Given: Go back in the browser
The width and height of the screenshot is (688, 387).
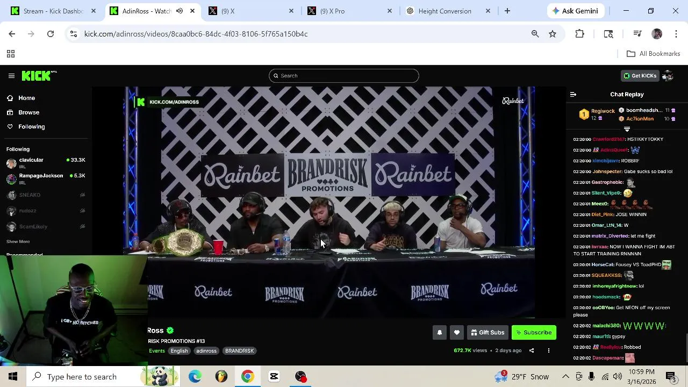Looking at the screenshot, I should pos(12,34).
